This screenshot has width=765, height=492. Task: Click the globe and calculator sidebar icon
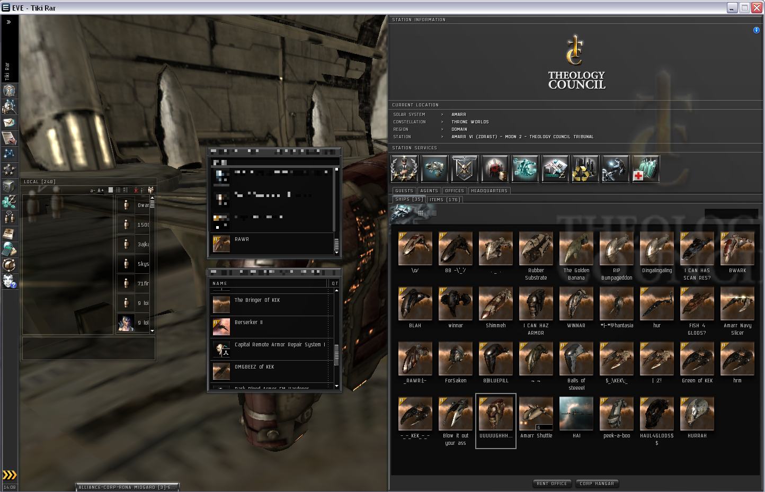point(9,249)
